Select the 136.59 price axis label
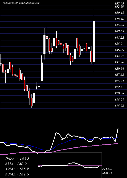This screenshot has height=178, width=127. click(119, 50)
